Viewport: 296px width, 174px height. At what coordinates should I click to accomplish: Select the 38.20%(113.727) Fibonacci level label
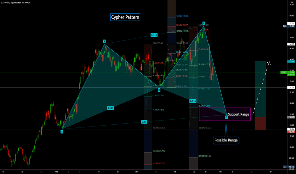(204, 64)
